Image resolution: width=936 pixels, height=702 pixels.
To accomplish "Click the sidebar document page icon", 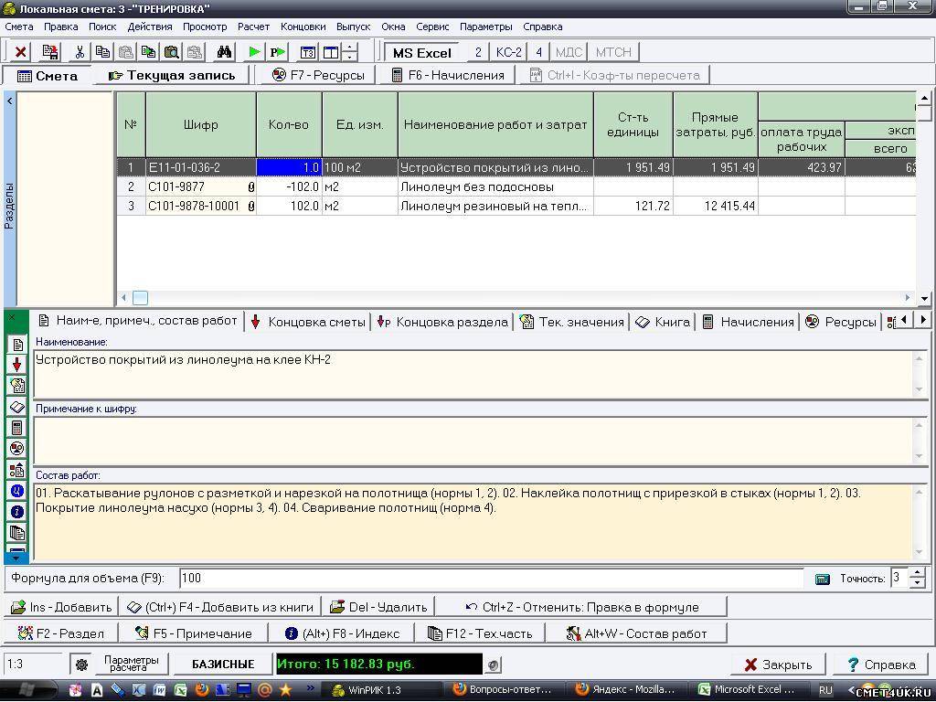I will [17, 345].
